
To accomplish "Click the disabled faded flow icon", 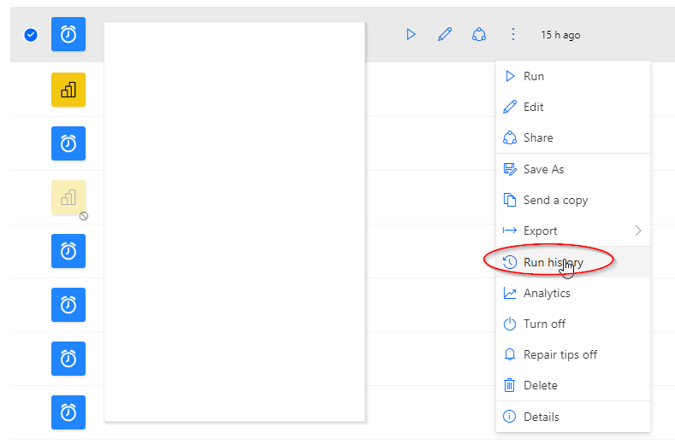I will pyautogui.click(x=68, y=197).
